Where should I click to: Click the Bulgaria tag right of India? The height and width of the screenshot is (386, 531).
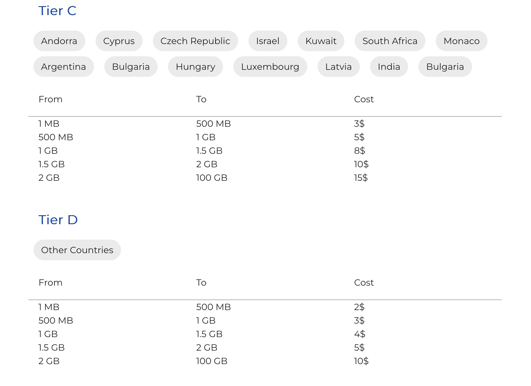point(445,67)
